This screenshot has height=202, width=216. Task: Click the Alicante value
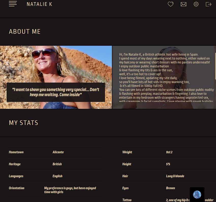(x=58, y=152)
